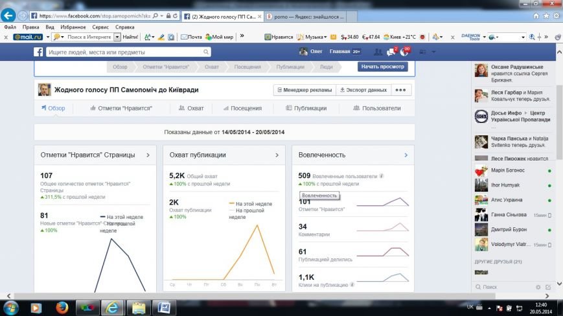This screenshot has height=316, width=563.
Task: Click the Киев weather toolbar item
Action: (x=399, y=37)
